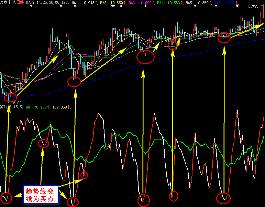The width and height of the screenshot is (265, 207).
Task: Open diamond marker under MA6 label
Action: coord(216,6)
